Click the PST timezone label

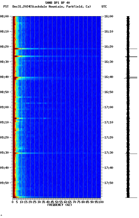[6, 7]
